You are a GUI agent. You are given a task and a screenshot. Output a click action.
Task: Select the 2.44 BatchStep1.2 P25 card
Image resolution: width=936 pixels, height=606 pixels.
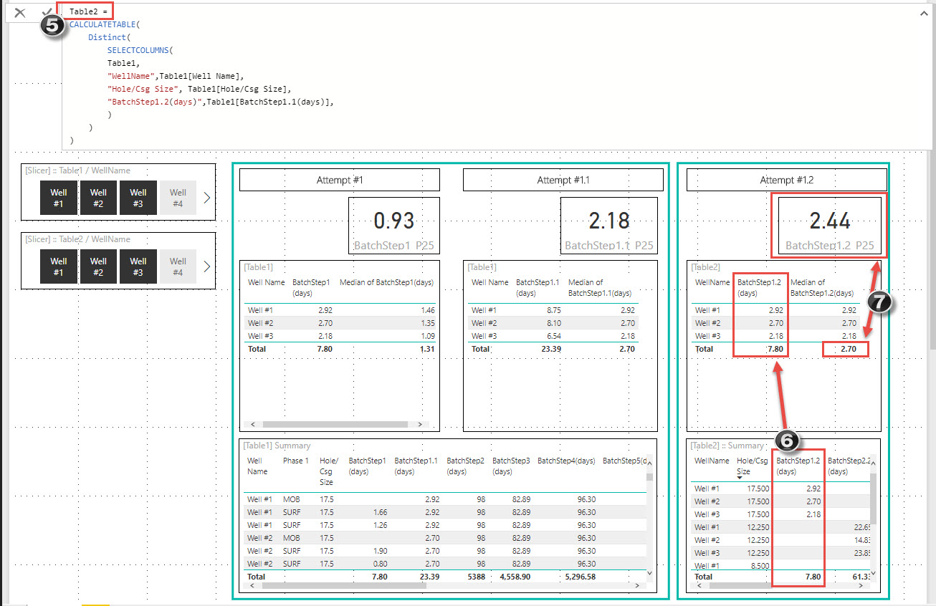(829, 225)
